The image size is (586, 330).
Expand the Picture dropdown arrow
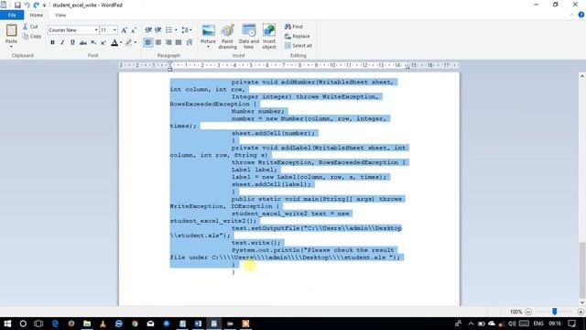pos(208,47)
